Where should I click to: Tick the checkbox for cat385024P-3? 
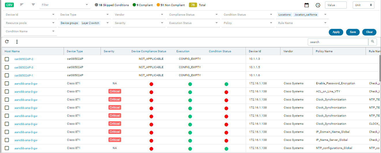pos(7,67)
